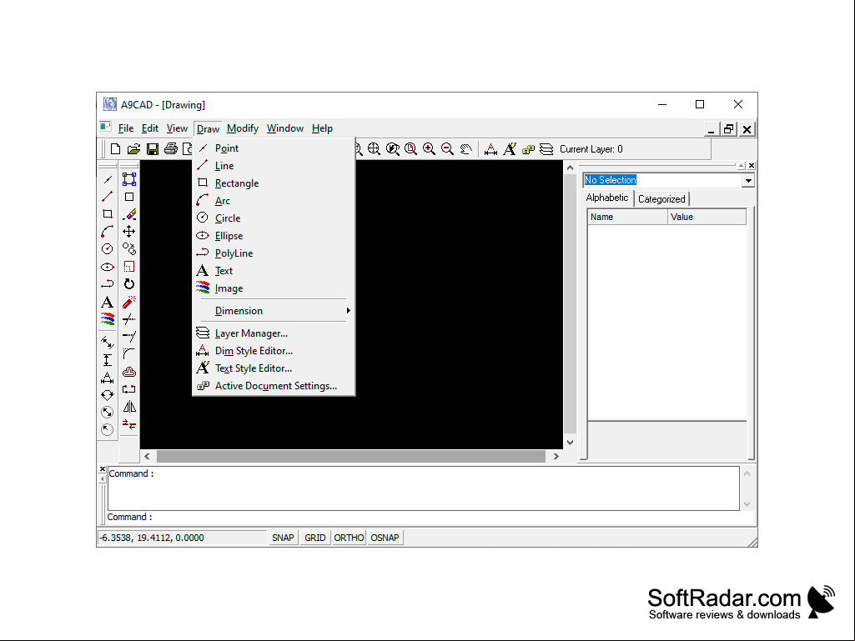Toggle the GRID status button
Viewport: 855px width, 641px height.
315,538
